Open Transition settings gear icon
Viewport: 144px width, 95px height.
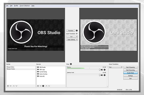(77, 31)
